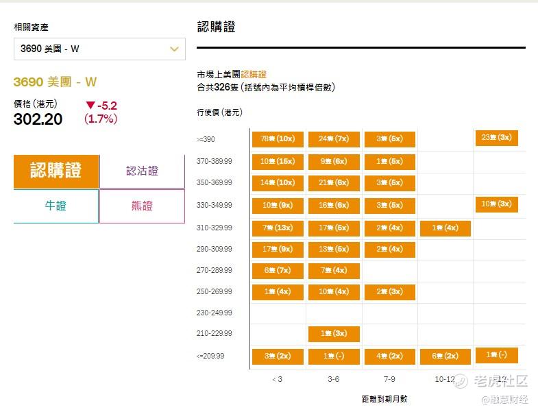This screenshot has width=538, height=412.
Task: Click the 1 warrant (3x) 210-229.99 cell
Action: pyautogui.click(x=334, y=334)
